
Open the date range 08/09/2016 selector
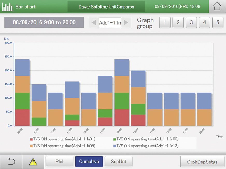pos(44,22)
